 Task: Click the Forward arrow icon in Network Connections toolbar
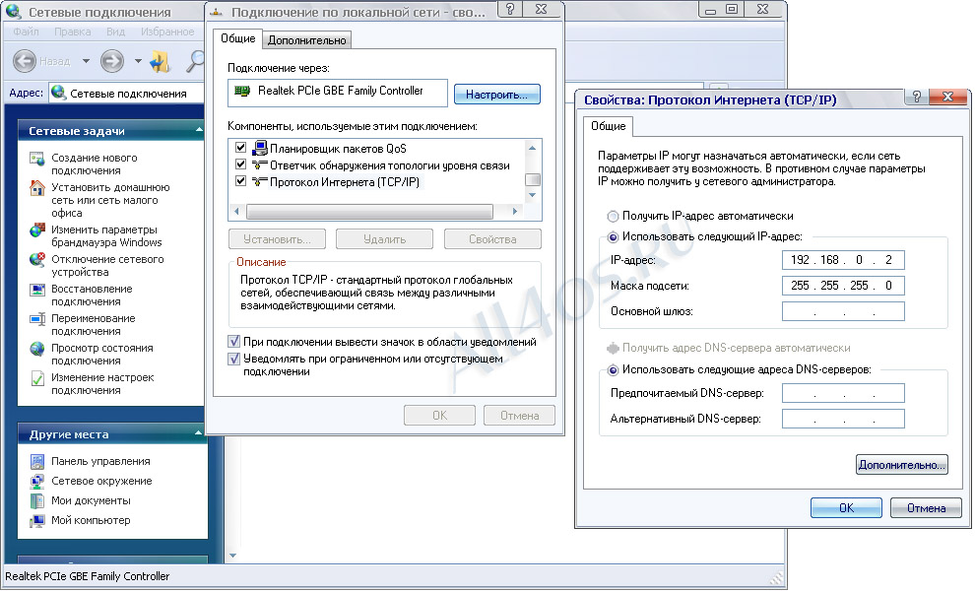pos(112,61)
